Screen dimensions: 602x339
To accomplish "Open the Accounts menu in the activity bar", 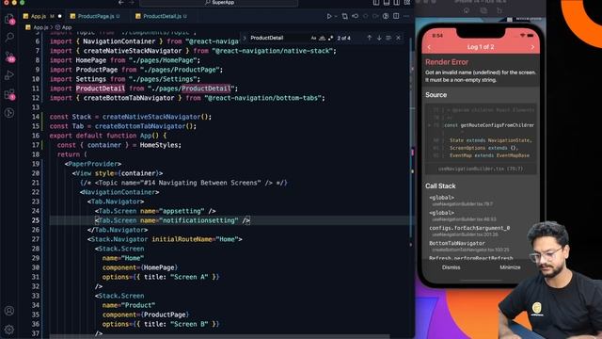I will click(x=9, y=311).
